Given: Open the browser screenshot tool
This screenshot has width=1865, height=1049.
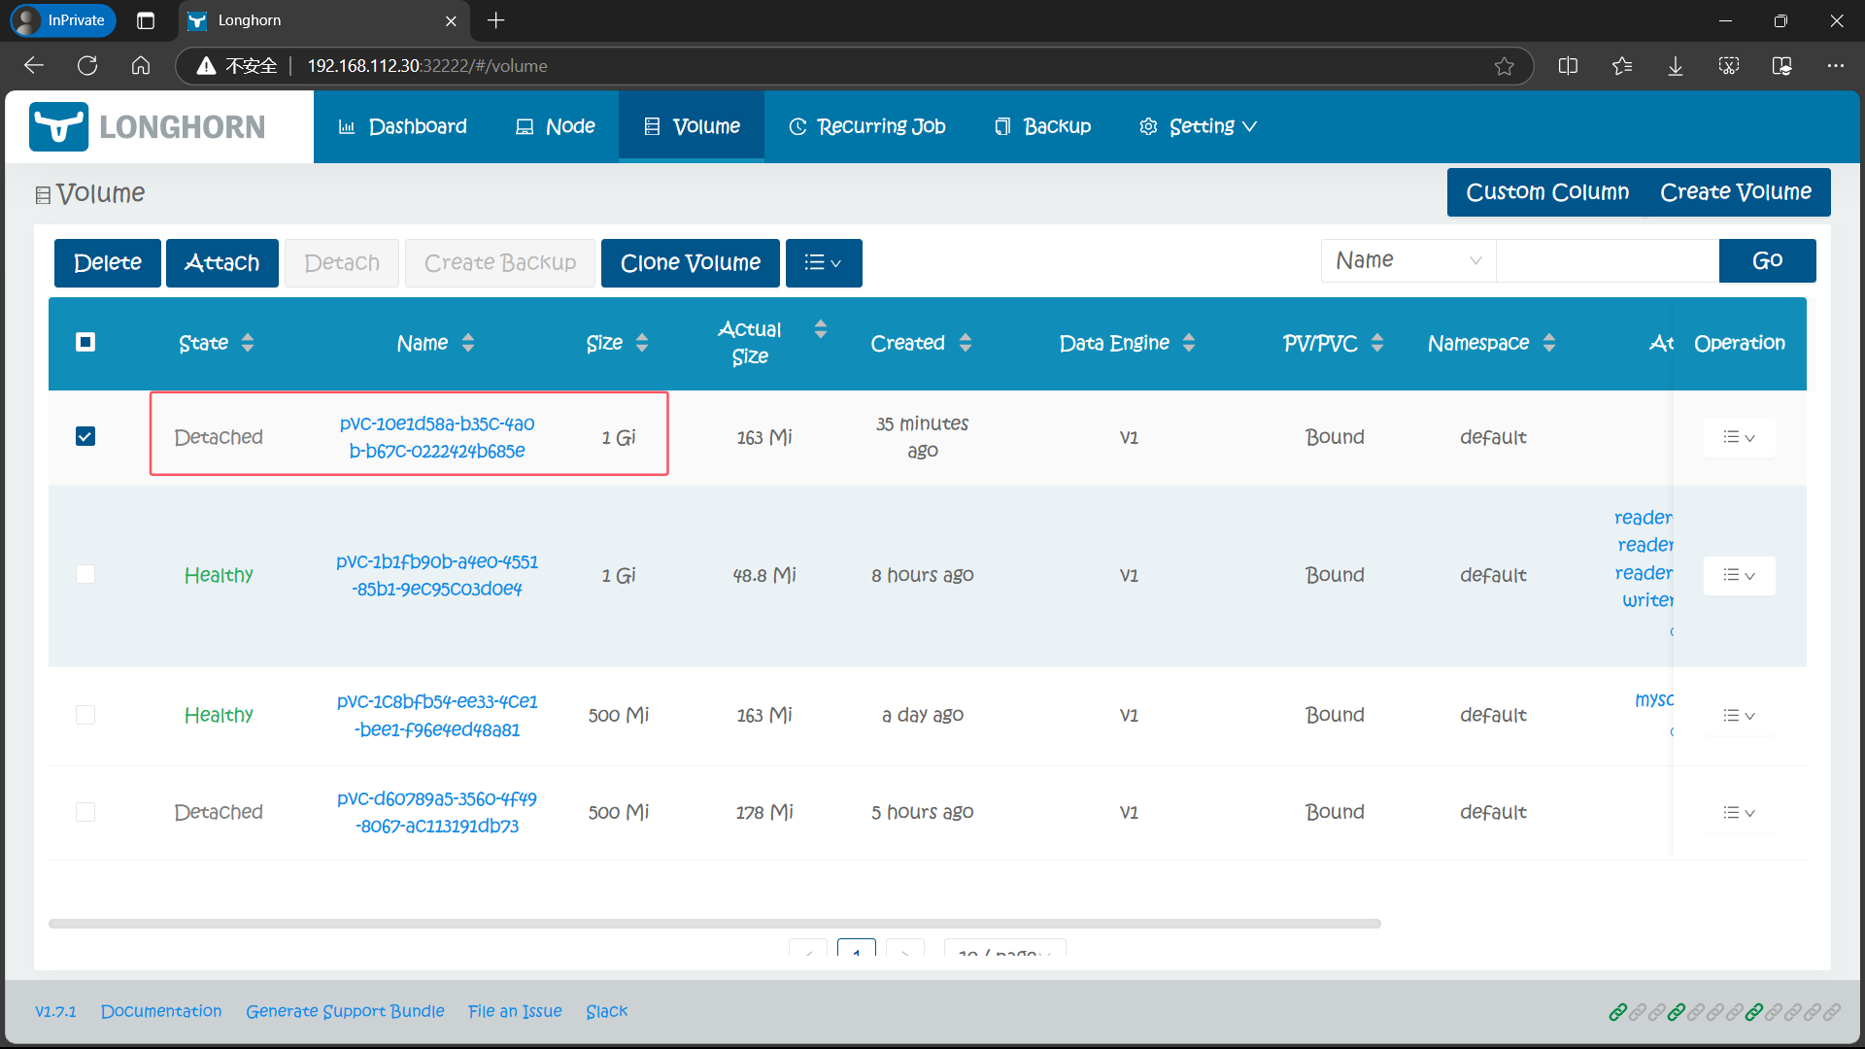Looking at the screenshot, I should pos(1729,66).
